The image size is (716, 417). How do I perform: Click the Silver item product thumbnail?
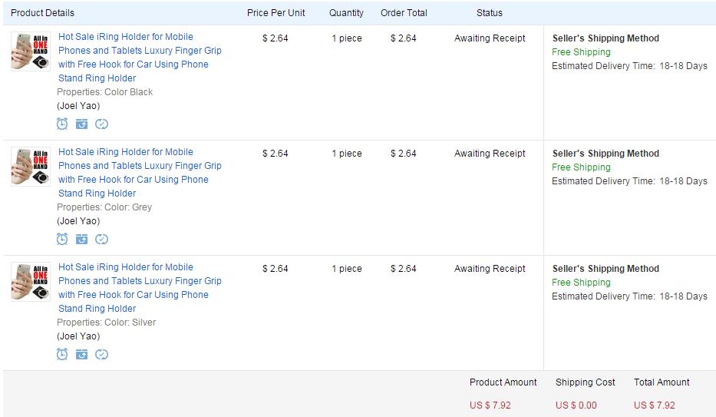click(x=31, y=282)
